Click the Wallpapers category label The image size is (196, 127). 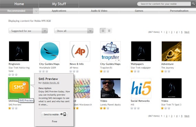[x=137, y=64]
